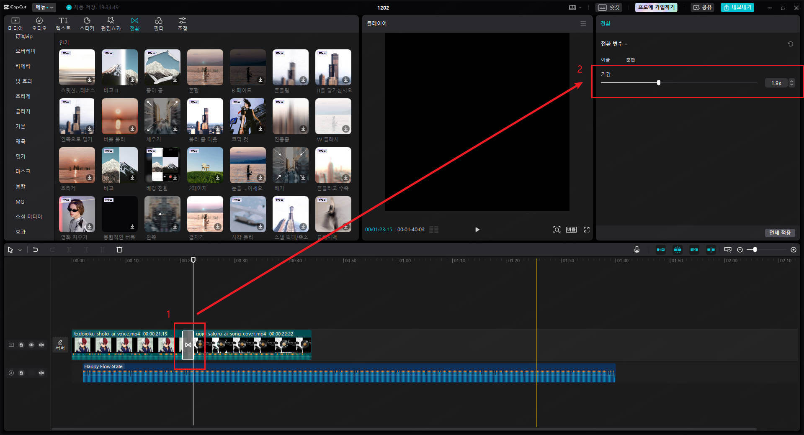
Task: Select the 흐리게 transition category
Action: click(x=23, y=96)
